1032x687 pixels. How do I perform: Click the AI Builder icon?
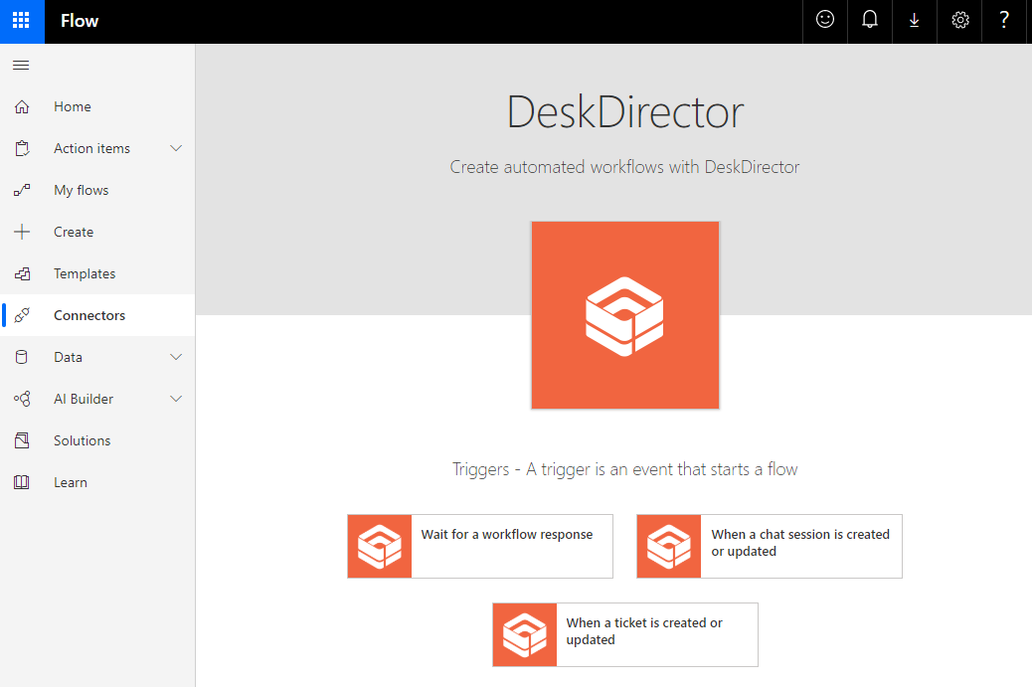click(22, 399)
